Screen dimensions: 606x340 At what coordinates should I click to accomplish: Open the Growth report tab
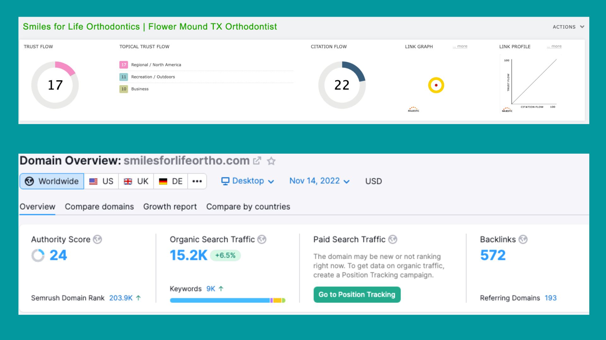pos(170,207)
